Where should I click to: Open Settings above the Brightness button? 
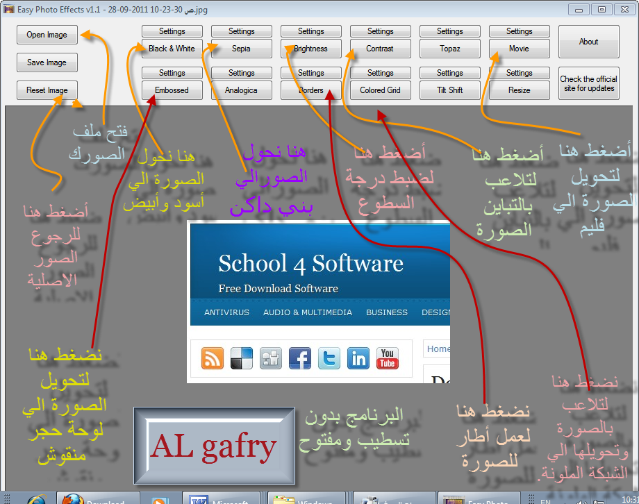[311, 31]
